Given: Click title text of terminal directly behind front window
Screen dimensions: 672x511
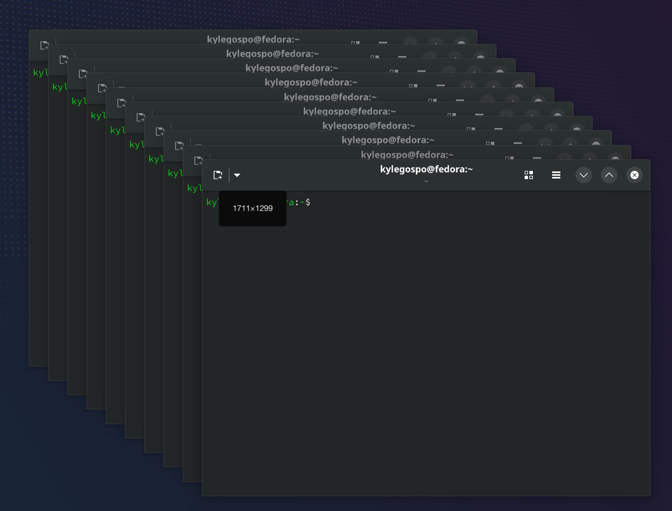Looking at the screenshot, I should tap(407, 154).
